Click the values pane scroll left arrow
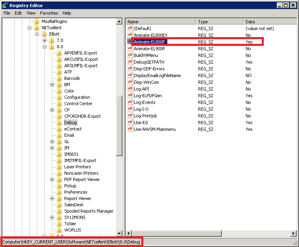The height and width of the screenshot is (247, 299). click(129, 233)
